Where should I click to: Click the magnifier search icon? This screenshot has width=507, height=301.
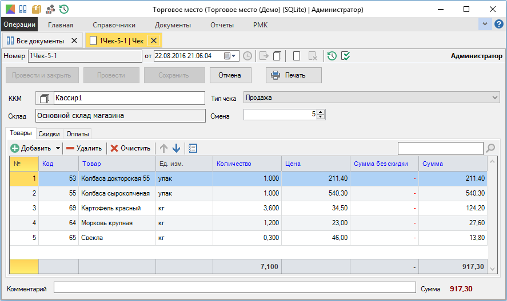tap(490, 148)
